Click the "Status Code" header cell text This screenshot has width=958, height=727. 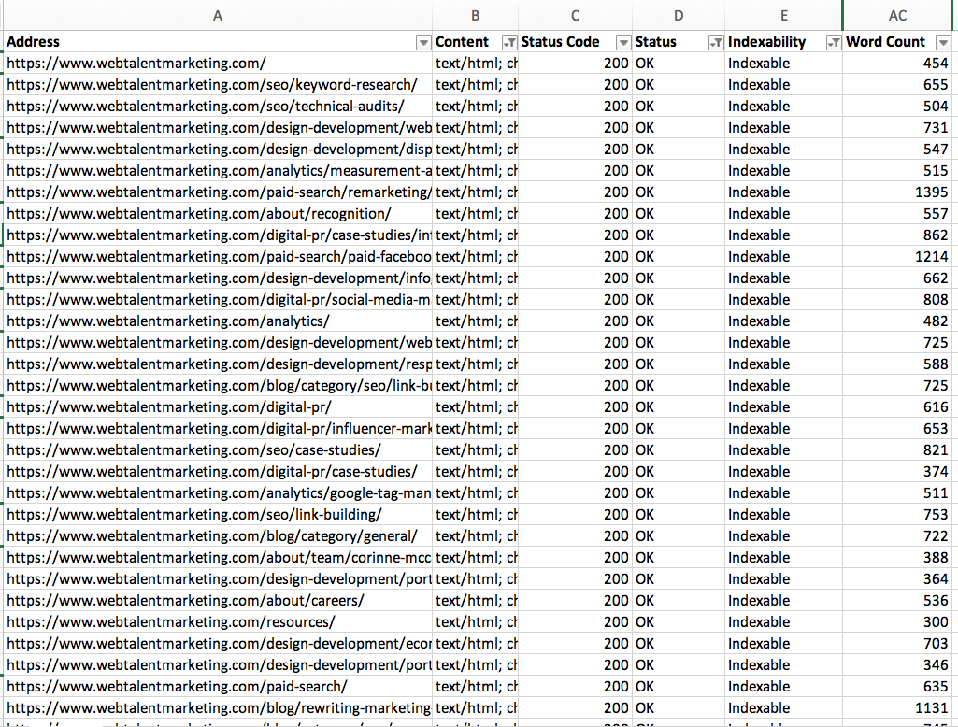[x=560, y=42]
